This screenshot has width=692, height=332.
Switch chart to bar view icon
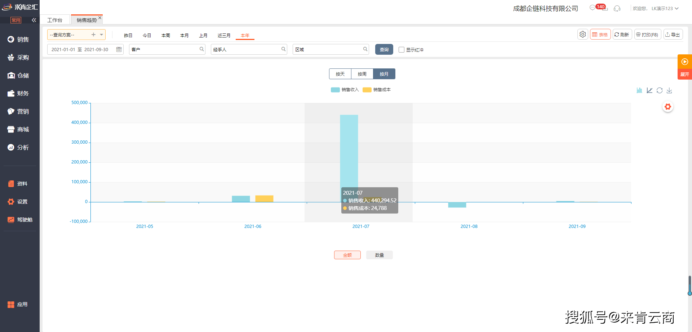[x=639, y=90]
